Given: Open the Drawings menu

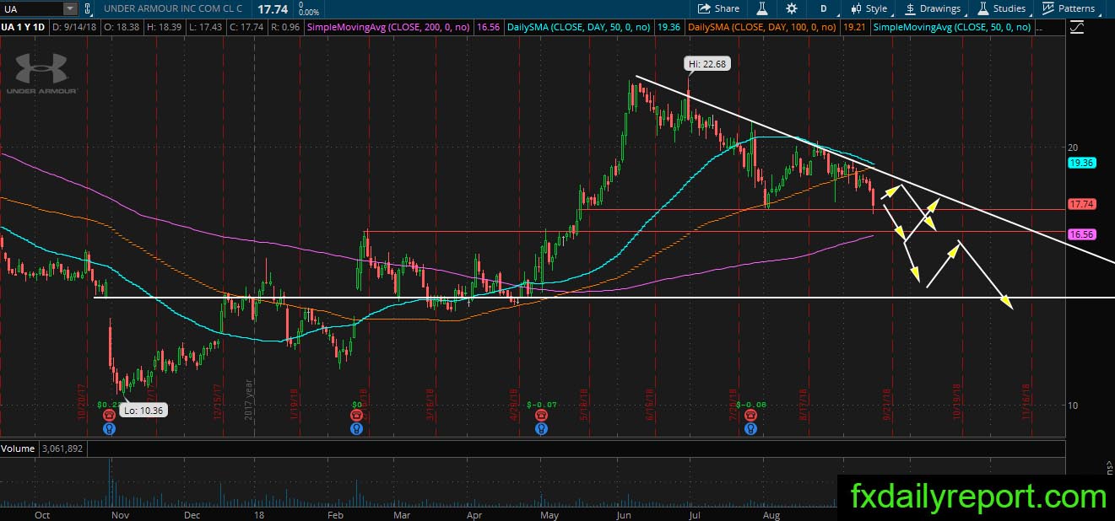Looking at the screenshot, I should [x=933, y=8].
